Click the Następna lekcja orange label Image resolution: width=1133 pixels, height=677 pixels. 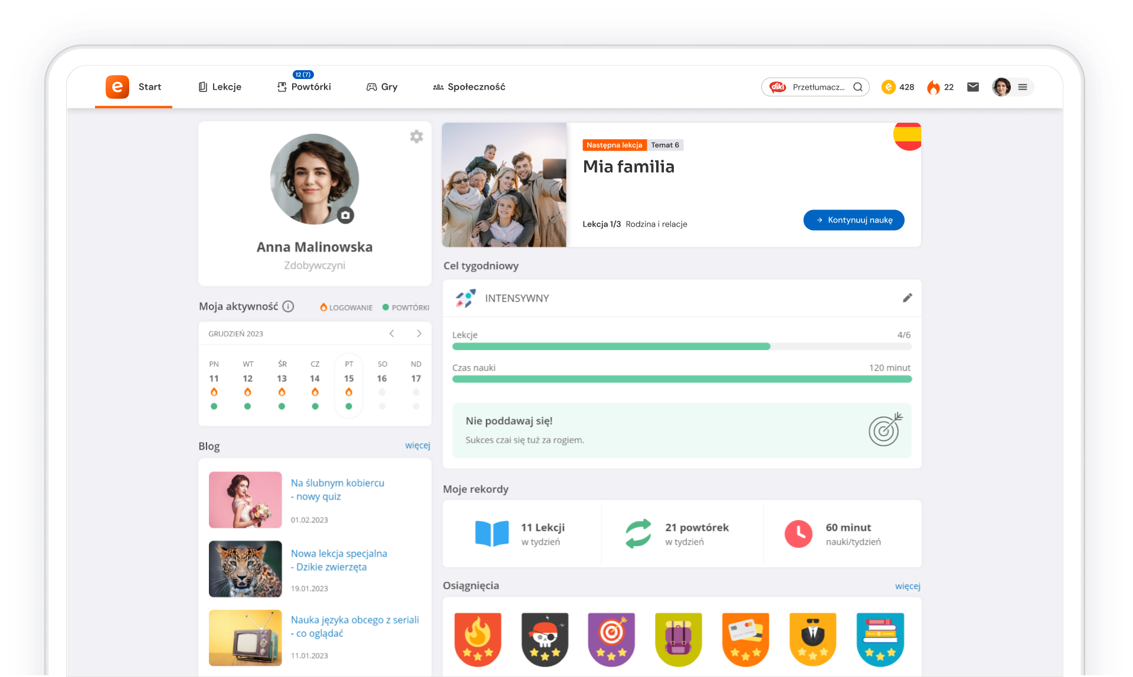(x=614, y=145)
